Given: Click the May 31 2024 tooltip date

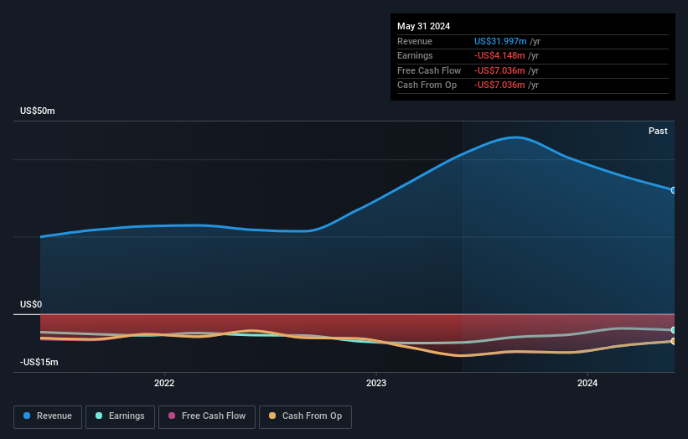Looking at the screenshot, I should coord(423,26).
